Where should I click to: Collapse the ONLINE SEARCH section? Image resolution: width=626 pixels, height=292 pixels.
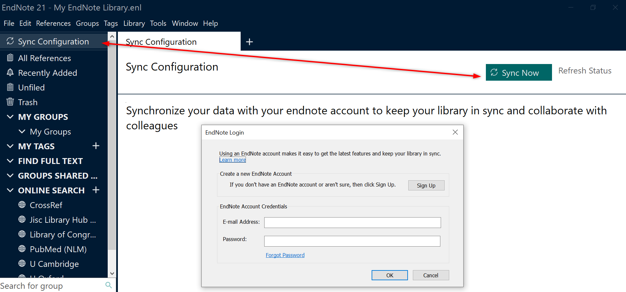[10, 190]
